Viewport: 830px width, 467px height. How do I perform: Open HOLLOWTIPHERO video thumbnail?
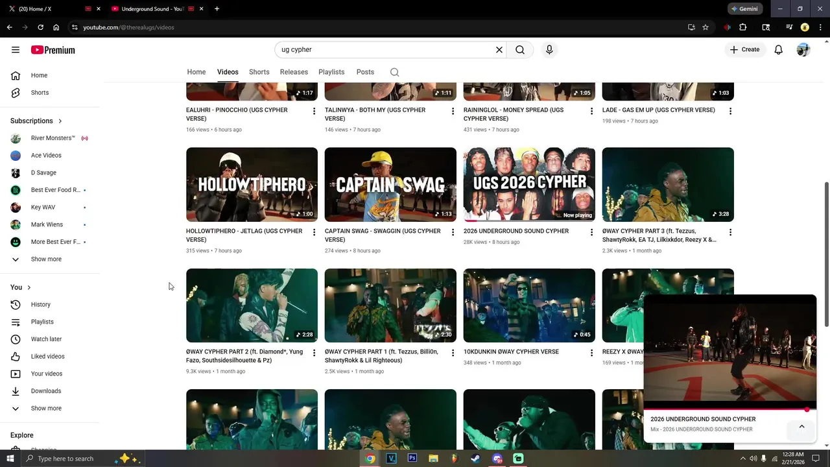tap(252, 184)
